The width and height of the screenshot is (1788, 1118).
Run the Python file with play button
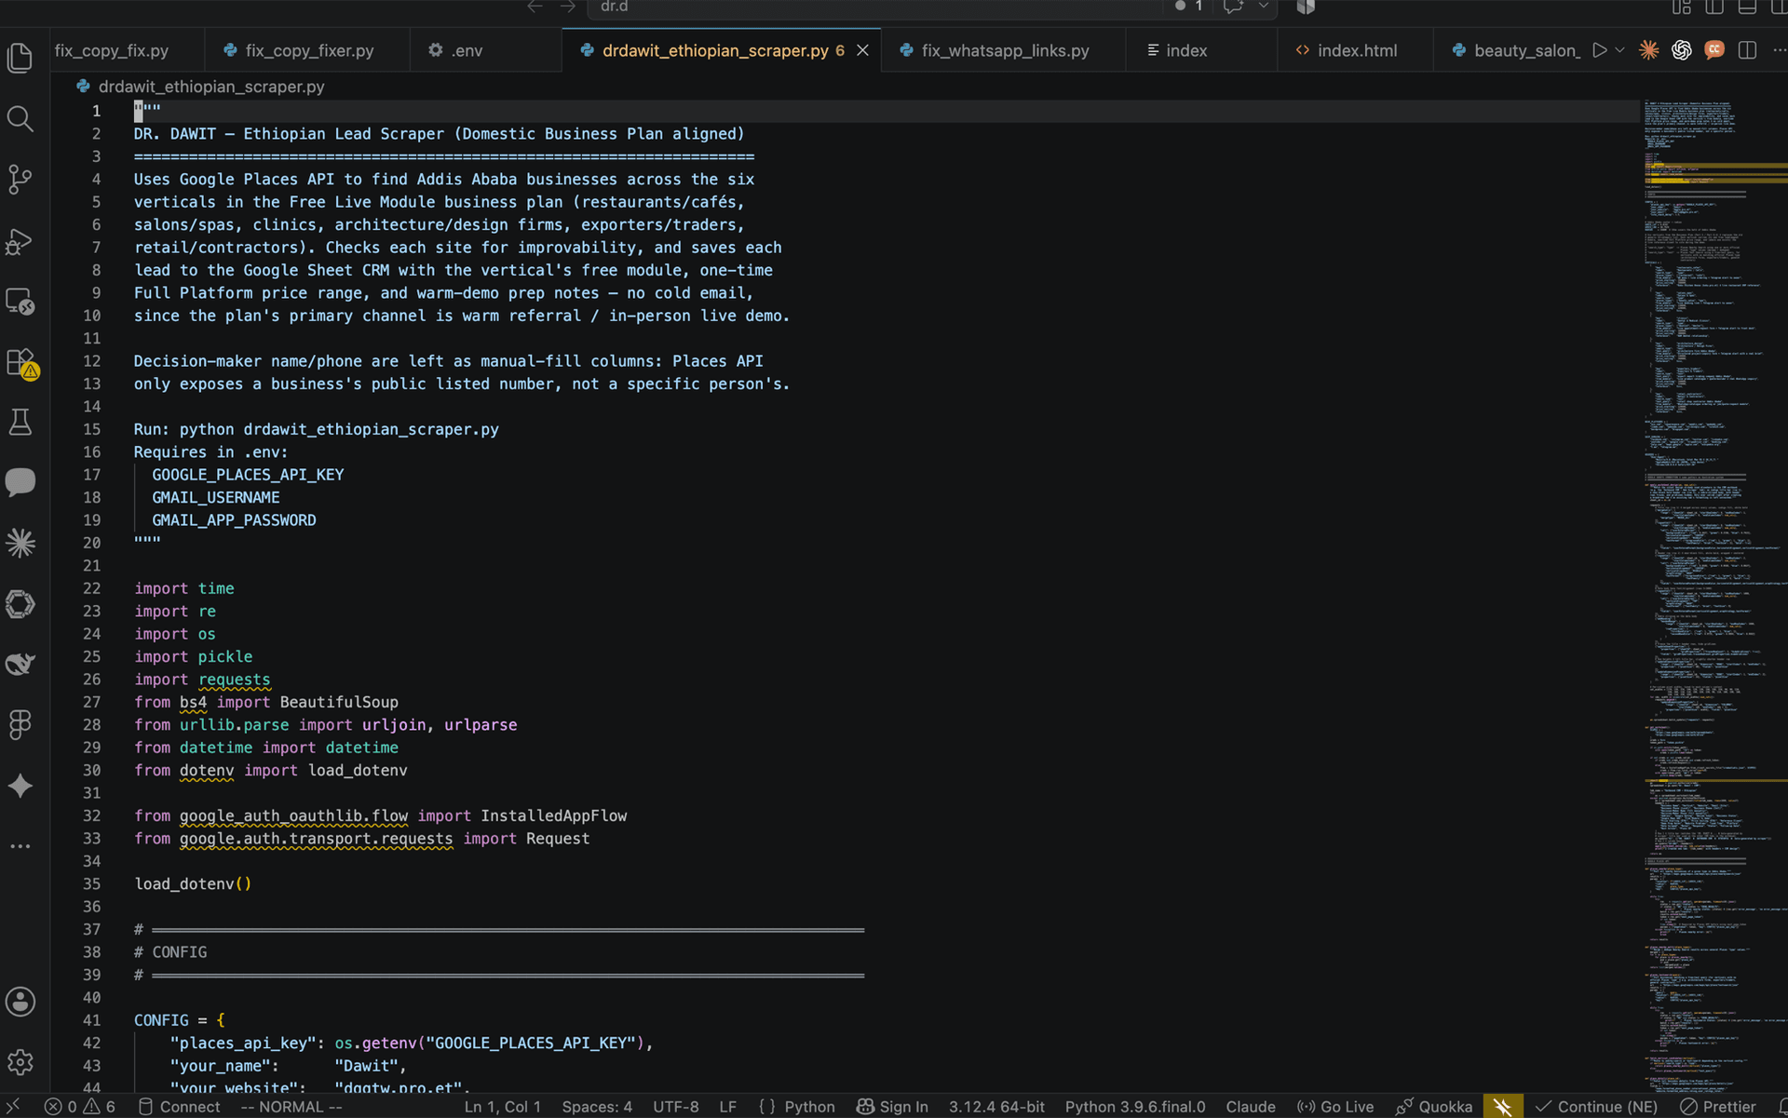coord(1600,50)
